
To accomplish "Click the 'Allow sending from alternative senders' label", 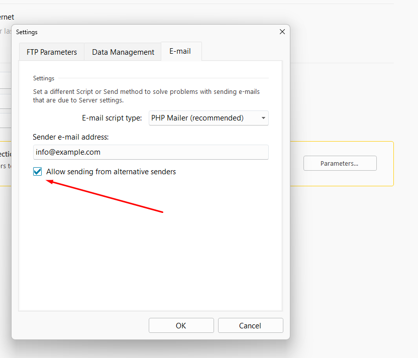I will (111, 172).
